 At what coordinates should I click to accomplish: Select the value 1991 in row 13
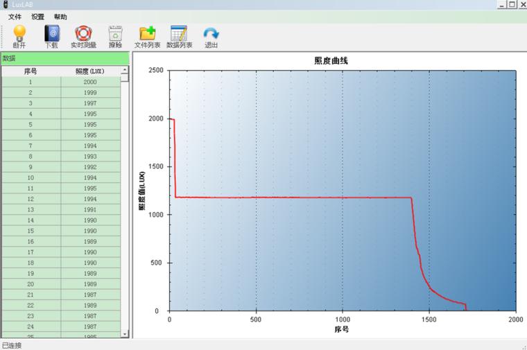pyautogui.click(x=90, y=209)
